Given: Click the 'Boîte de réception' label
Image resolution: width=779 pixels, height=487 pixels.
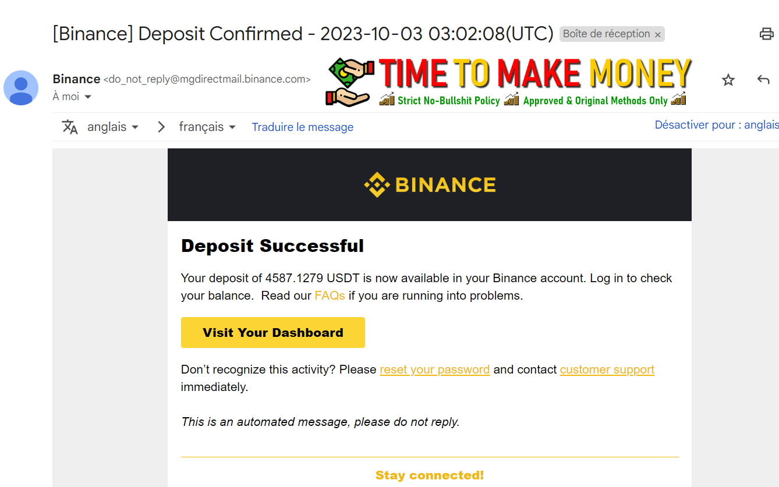Looking at the screenshot, I should (x=606, y=34).
